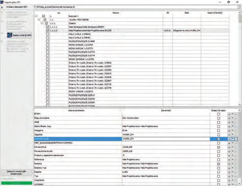The height and width of the screenshot is (186, 242).
Task: Uncheck 'Dołącz do opisu' in the Rodzina row
Action: click(218, 164)
